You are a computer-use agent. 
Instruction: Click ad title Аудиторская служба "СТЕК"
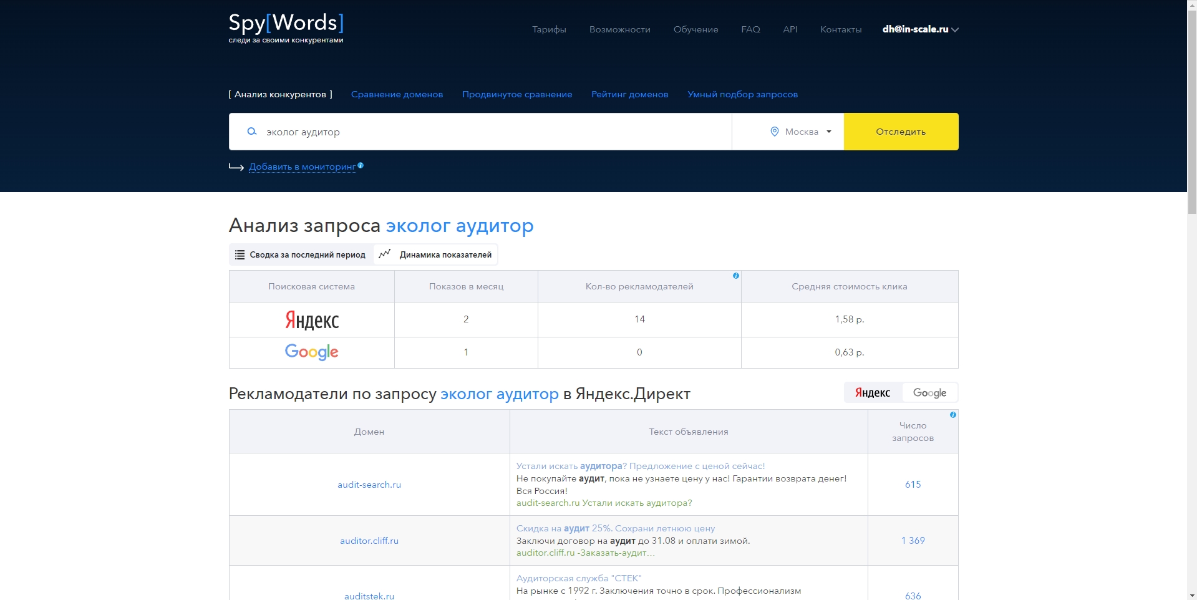[579, 578]
